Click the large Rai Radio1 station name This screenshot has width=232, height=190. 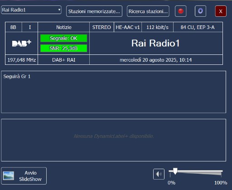coord(155,43)
